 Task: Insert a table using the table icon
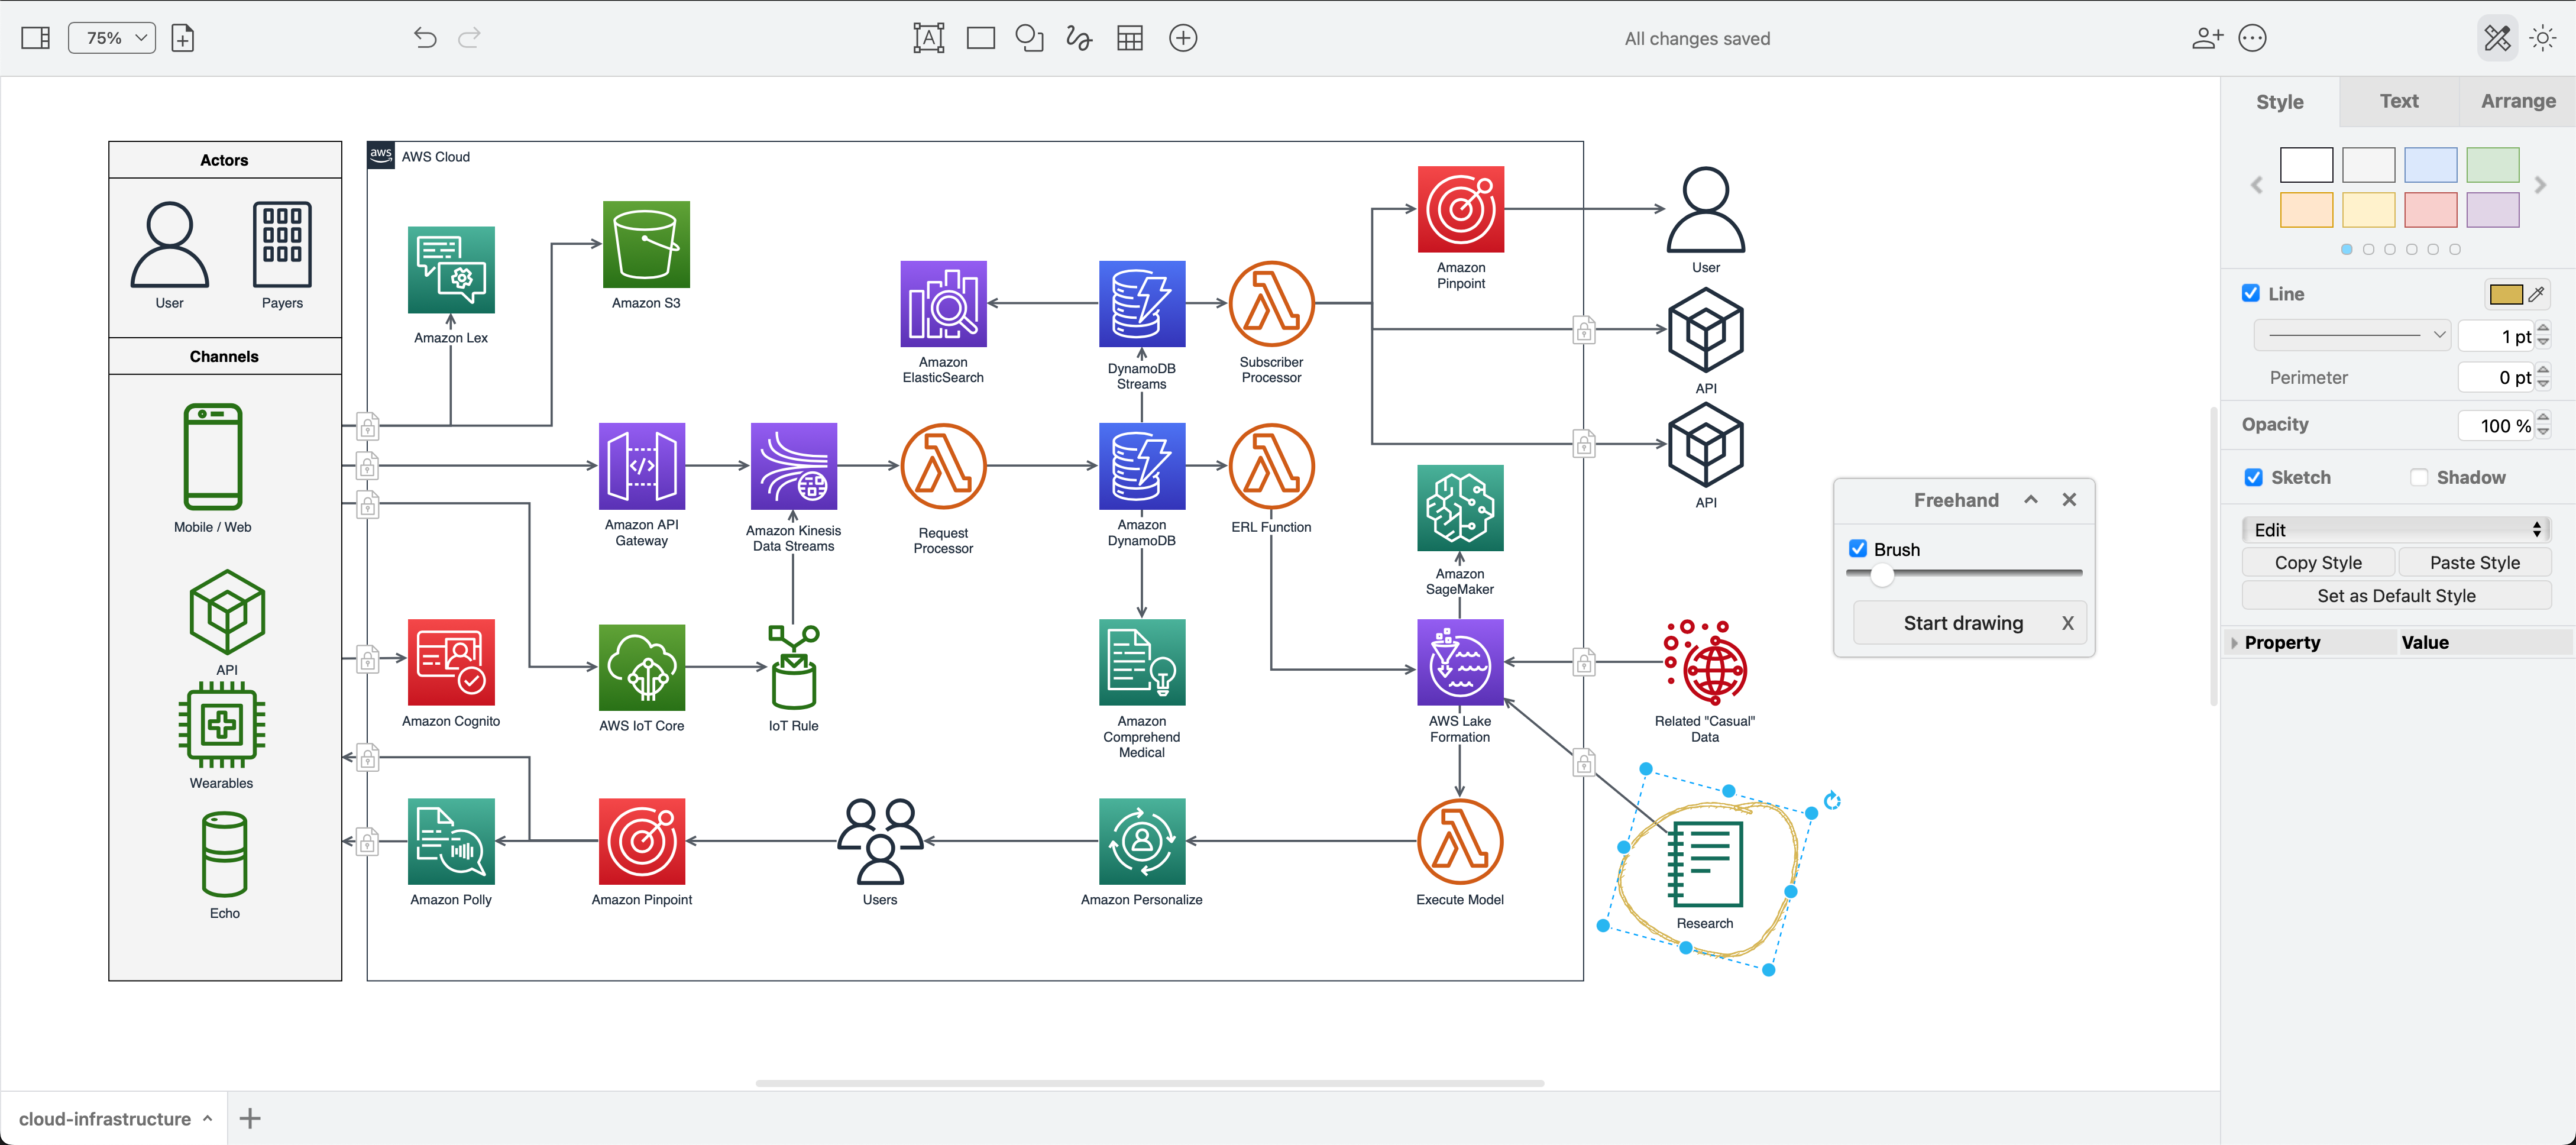[x=1130, y=37]
